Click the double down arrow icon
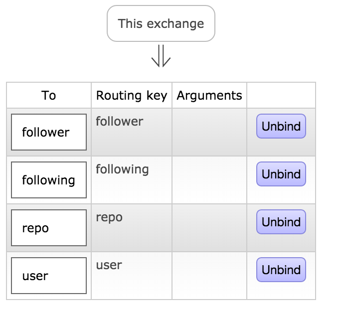Screen dimensions: 345x317 [x=161, y=56]
